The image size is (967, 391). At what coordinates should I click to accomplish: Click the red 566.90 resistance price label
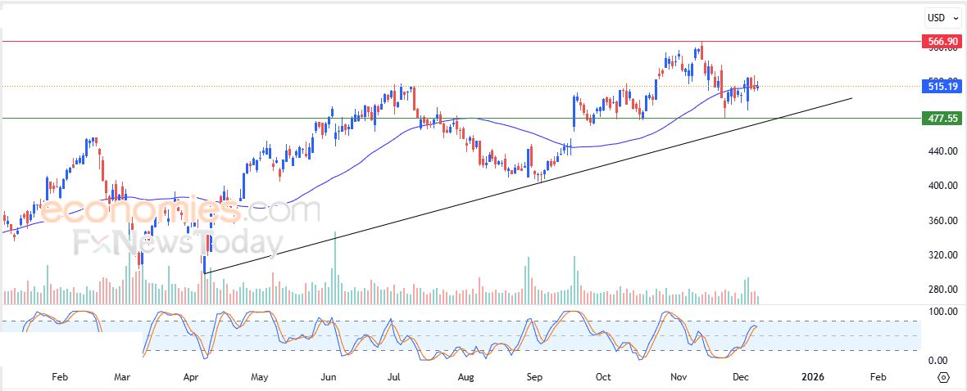[940, 41]
